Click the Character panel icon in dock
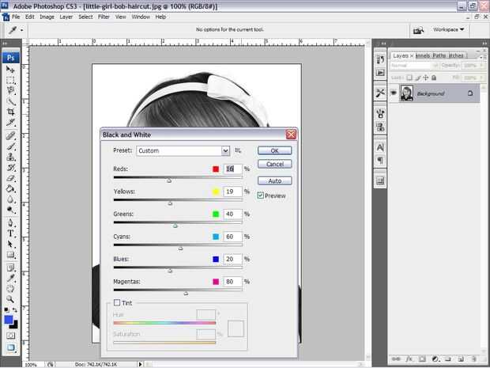 [380, 146]
